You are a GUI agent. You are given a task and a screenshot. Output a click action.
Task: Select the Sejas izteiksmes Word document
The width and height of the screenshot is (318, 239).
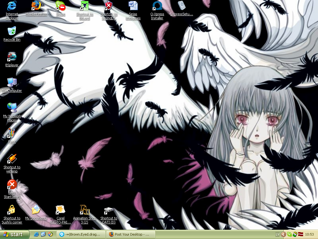click(x=133, y=10)
